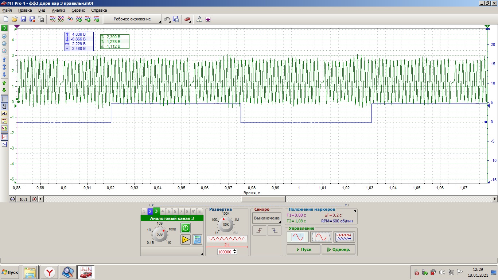
Task: Open the Выключена sync mode dropdown
Action: [x=267, y=218]
